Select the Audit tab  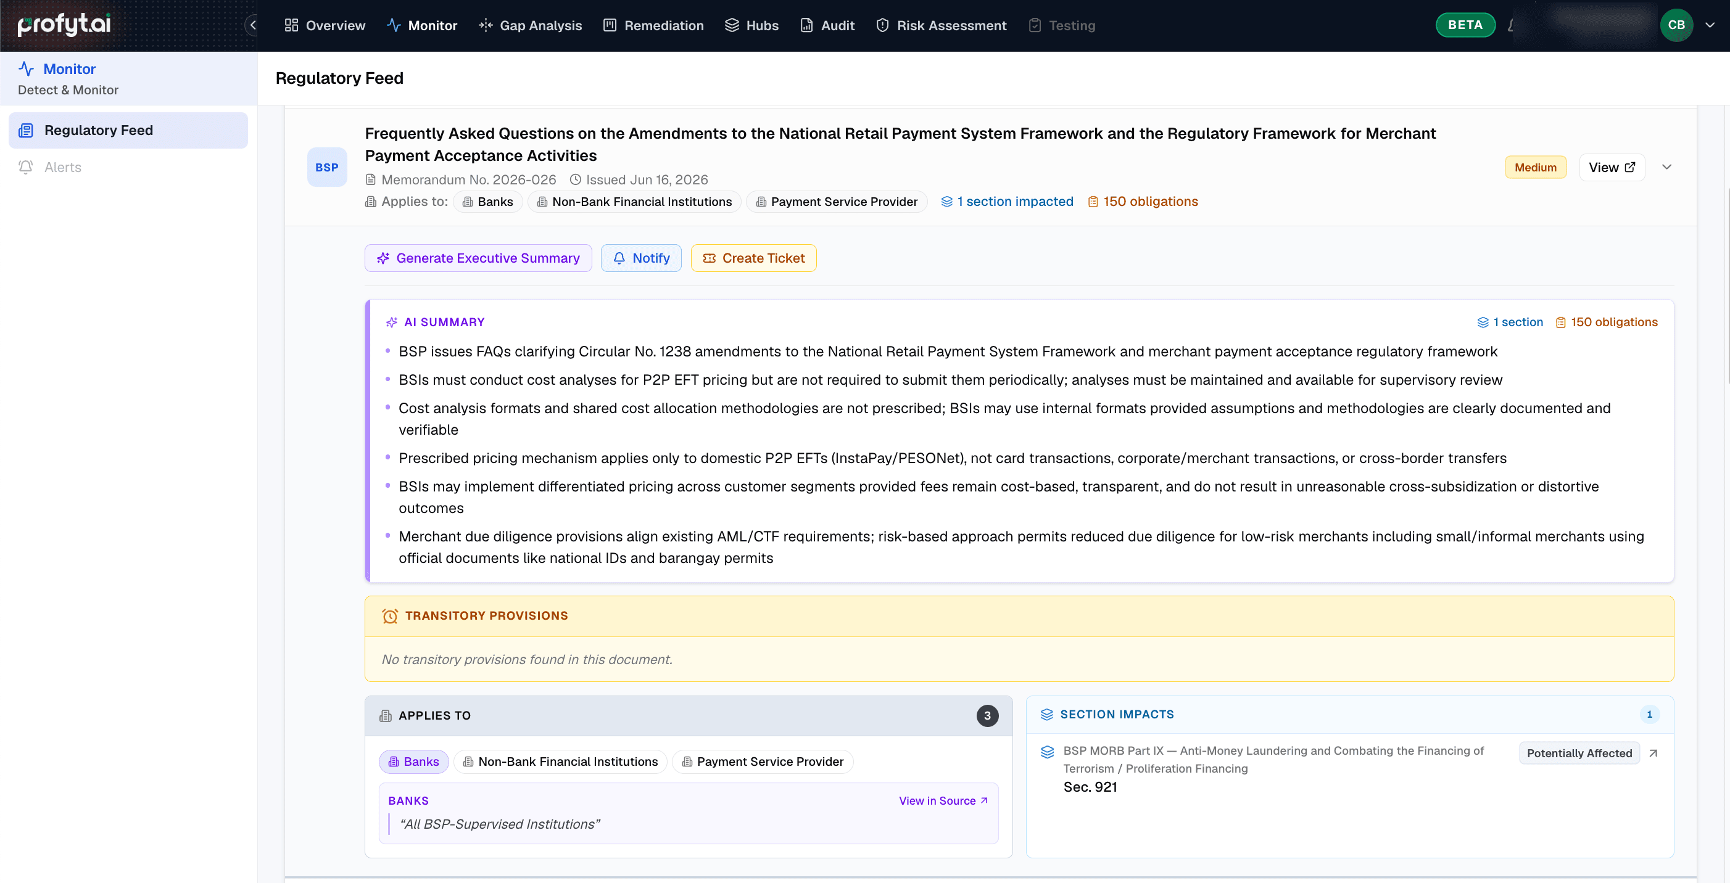pyautogui.click(x=827, y=25)
